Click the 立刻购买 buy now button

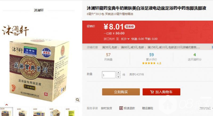point(121,92)
